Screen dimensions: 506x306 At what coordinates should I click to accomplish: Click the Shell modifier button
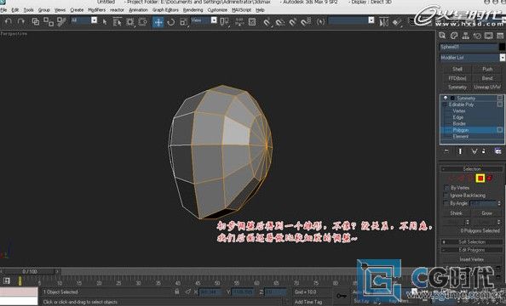(x=457, y=69)
